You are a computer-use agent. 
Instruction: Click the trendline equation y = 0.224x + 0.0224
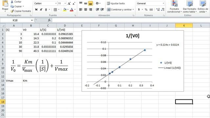168,45
